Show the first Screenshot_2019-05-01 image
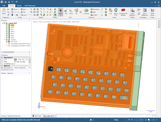The height and width of the screenshot is (122, 161). (x=7, y=44)
